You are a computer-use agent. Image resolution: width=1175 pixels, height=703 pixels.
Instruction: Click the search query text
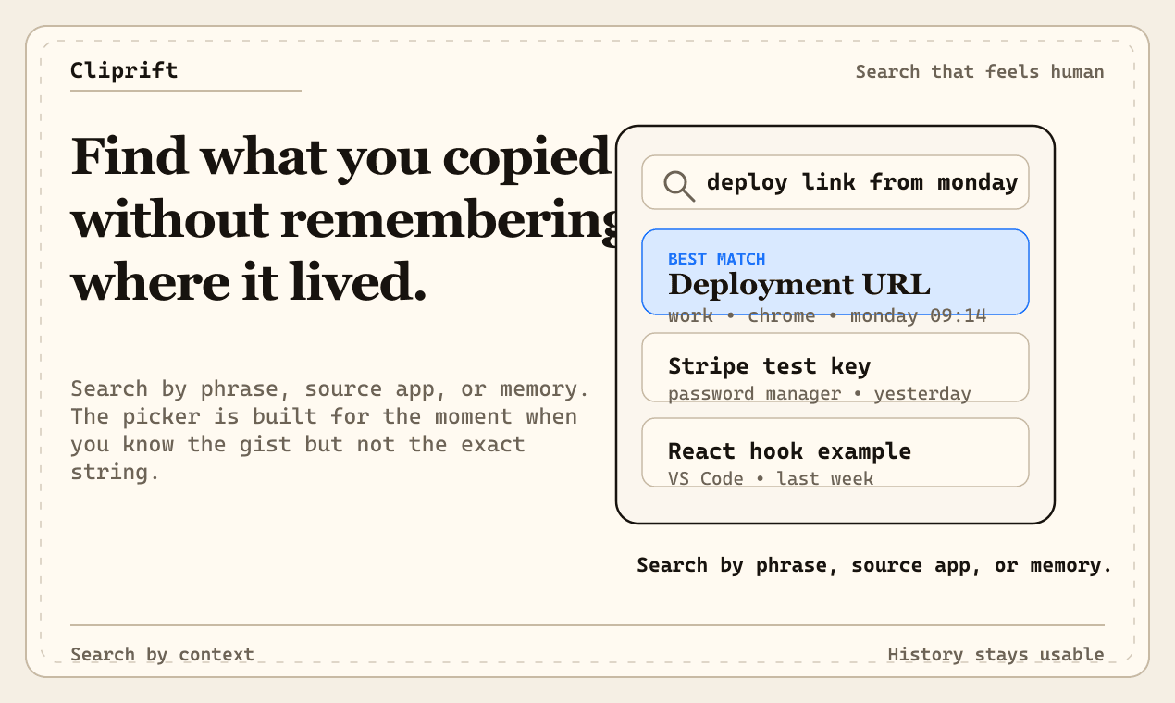(861, 182)
